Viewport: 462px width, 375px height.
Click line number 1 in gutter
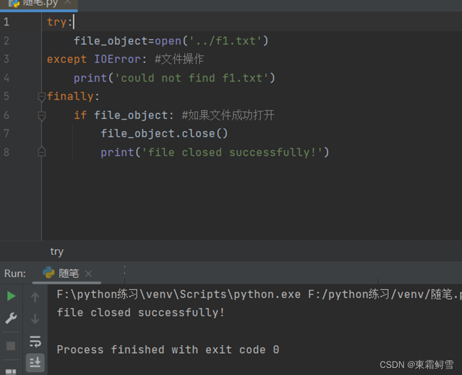(6, 22)
